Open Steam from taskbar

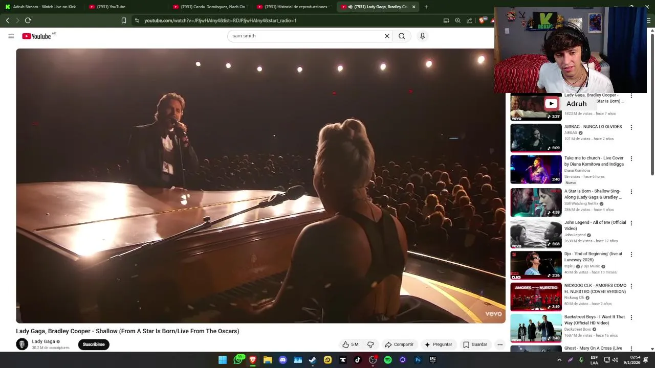[x=313, y=360]
